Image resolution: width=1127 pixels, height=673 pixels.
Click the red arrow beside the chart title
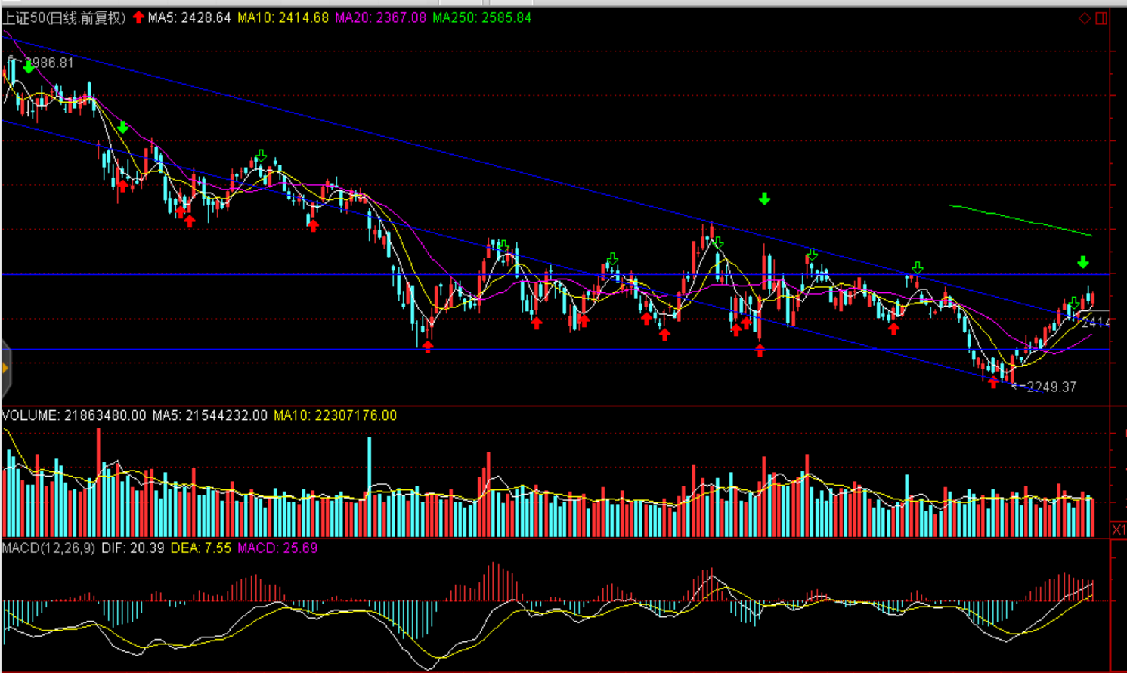(x=138, y=17)
